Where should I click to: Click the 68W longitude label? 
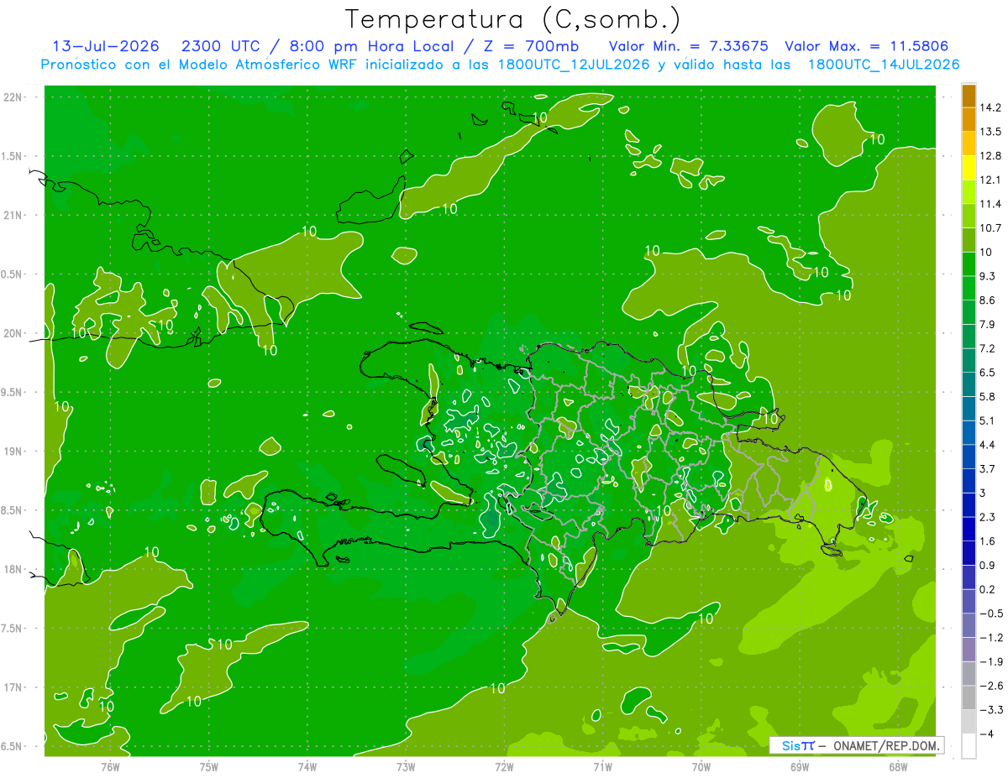(897, 766)
